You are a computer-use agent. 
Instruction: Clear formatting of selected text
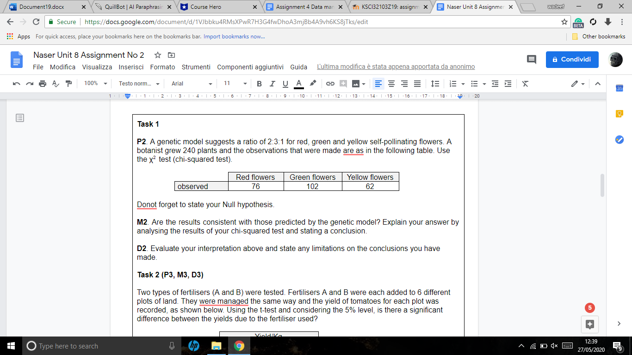coord(525,84)
